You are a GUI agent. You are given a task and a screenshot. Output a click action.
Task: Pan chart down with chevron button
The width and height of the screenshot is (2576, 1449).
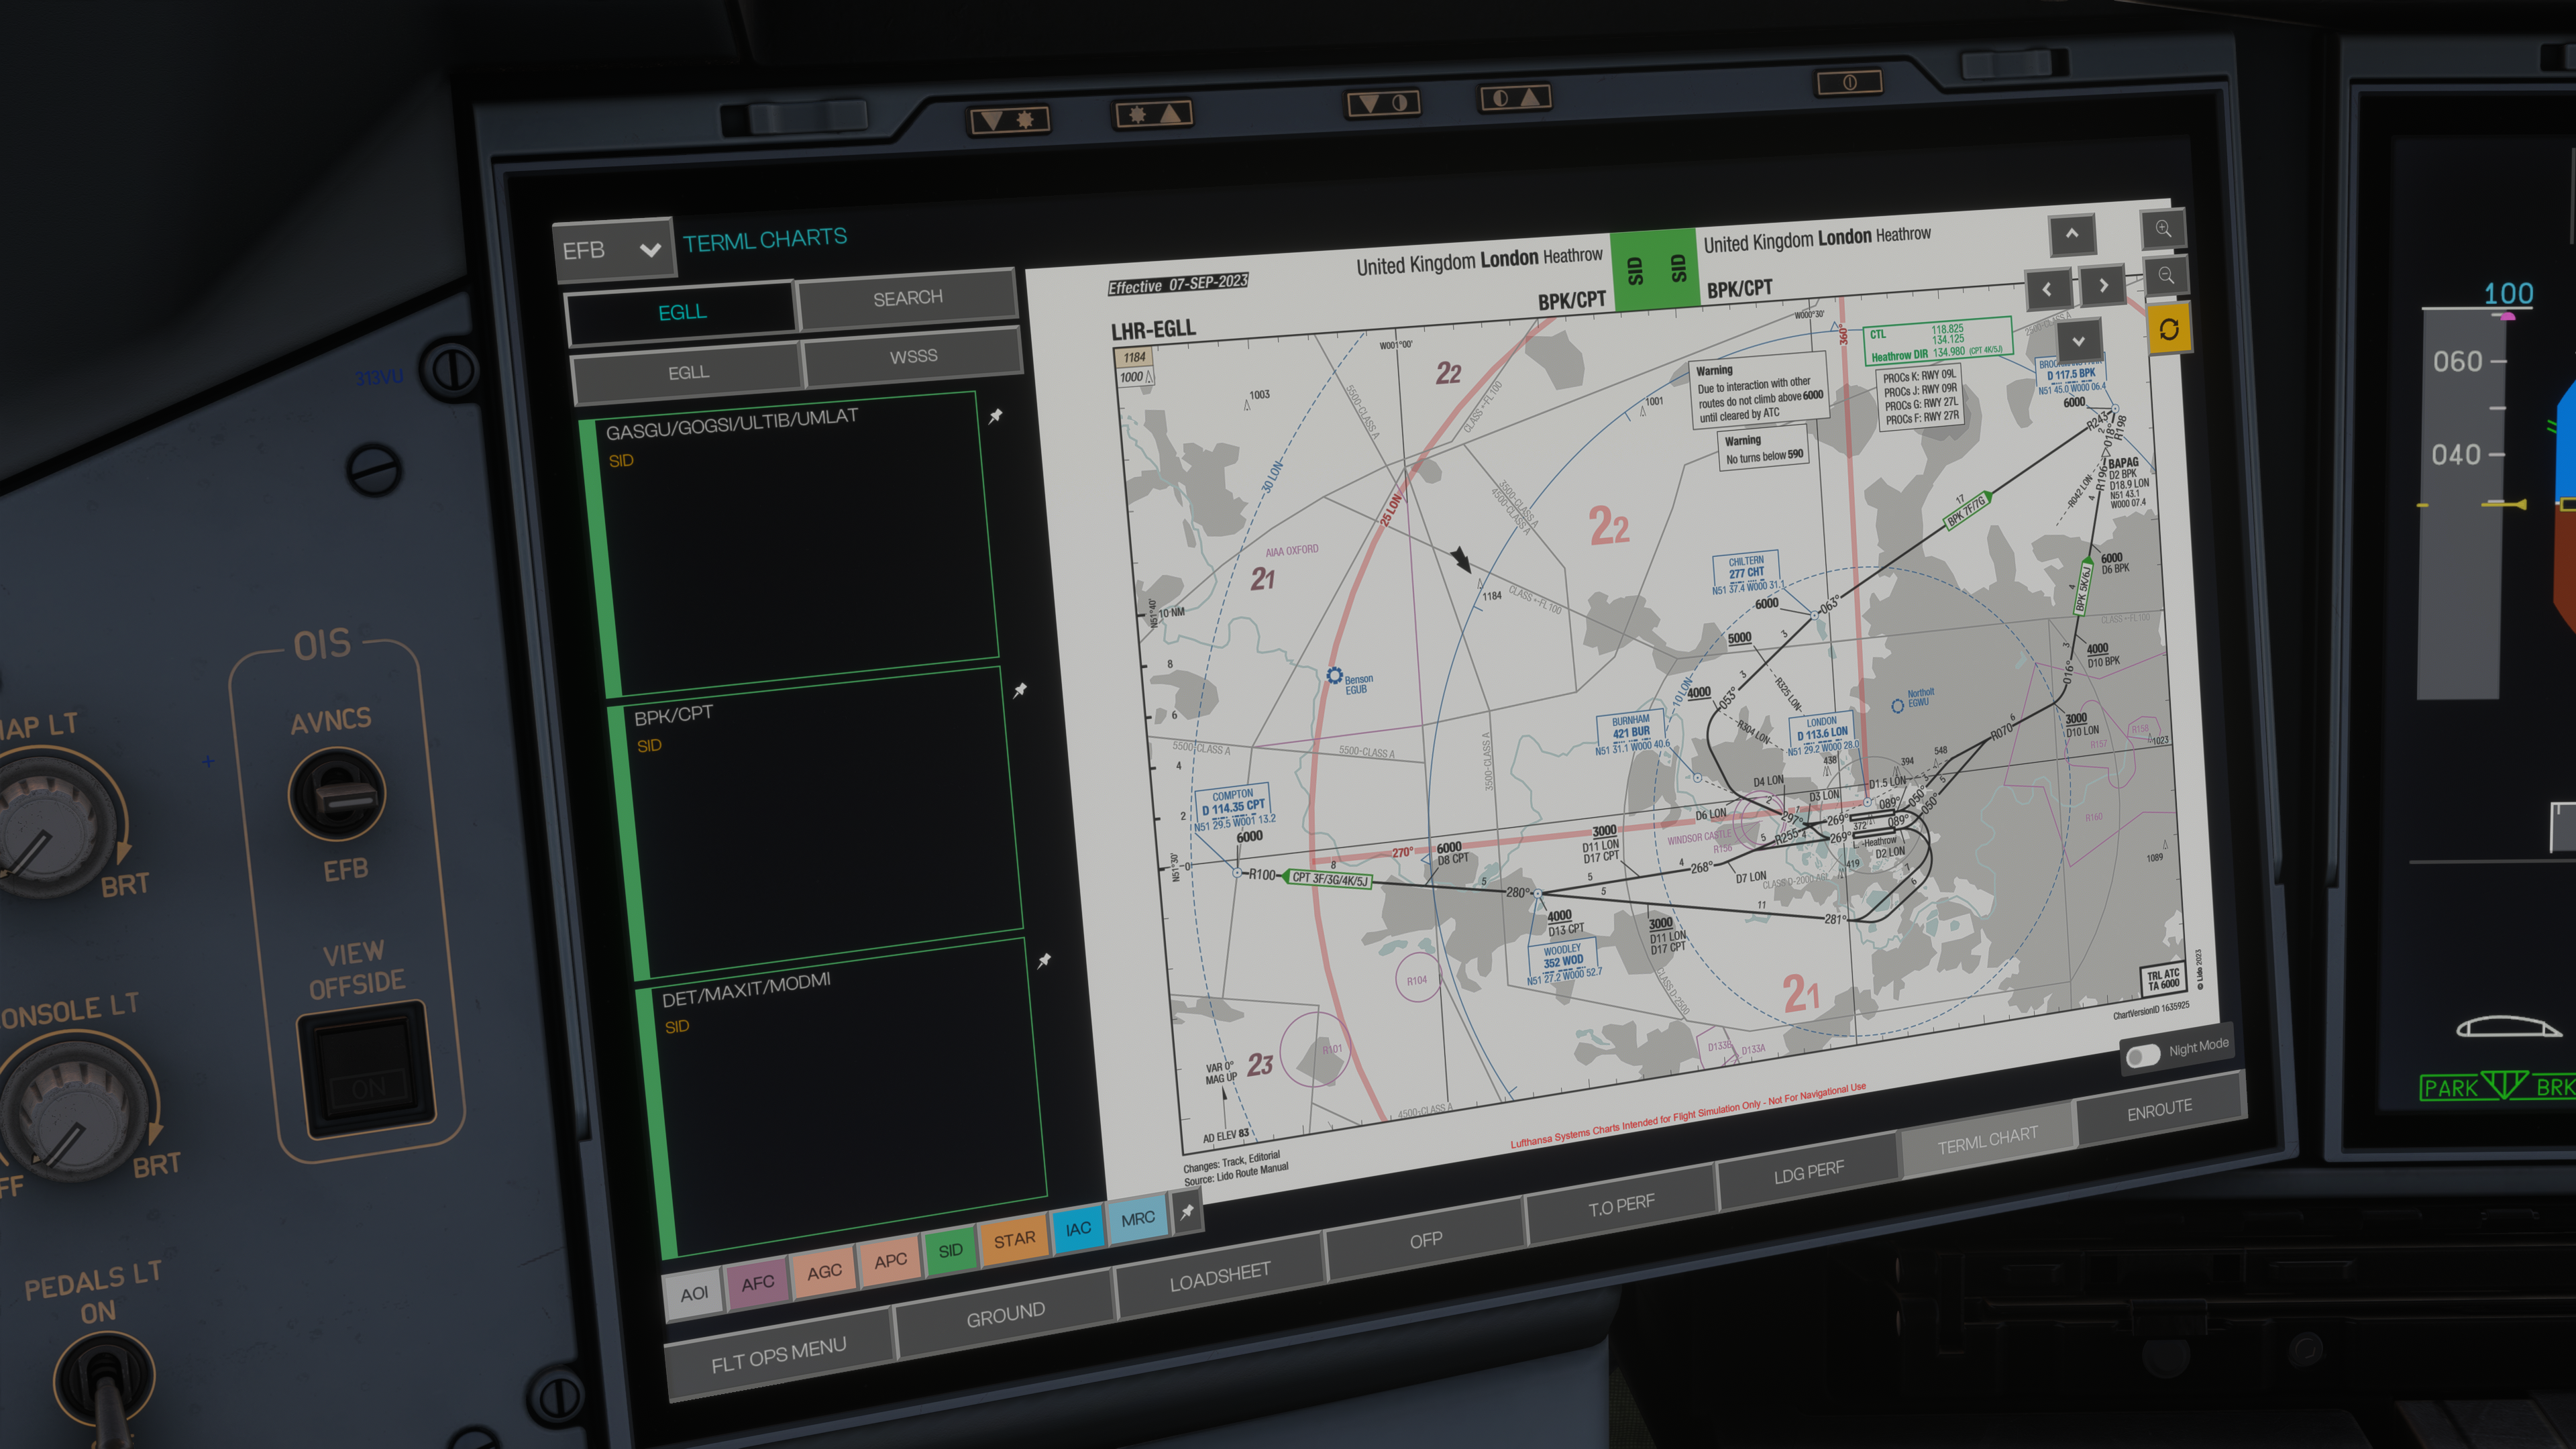(x=2078, y=341)
